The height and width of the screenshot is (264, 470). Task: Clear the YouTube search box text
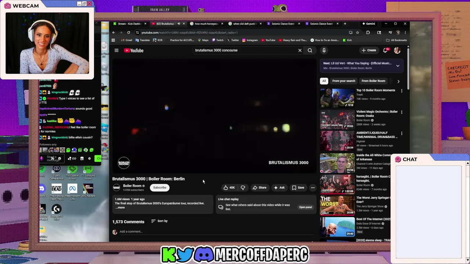[x=300, y=50]
